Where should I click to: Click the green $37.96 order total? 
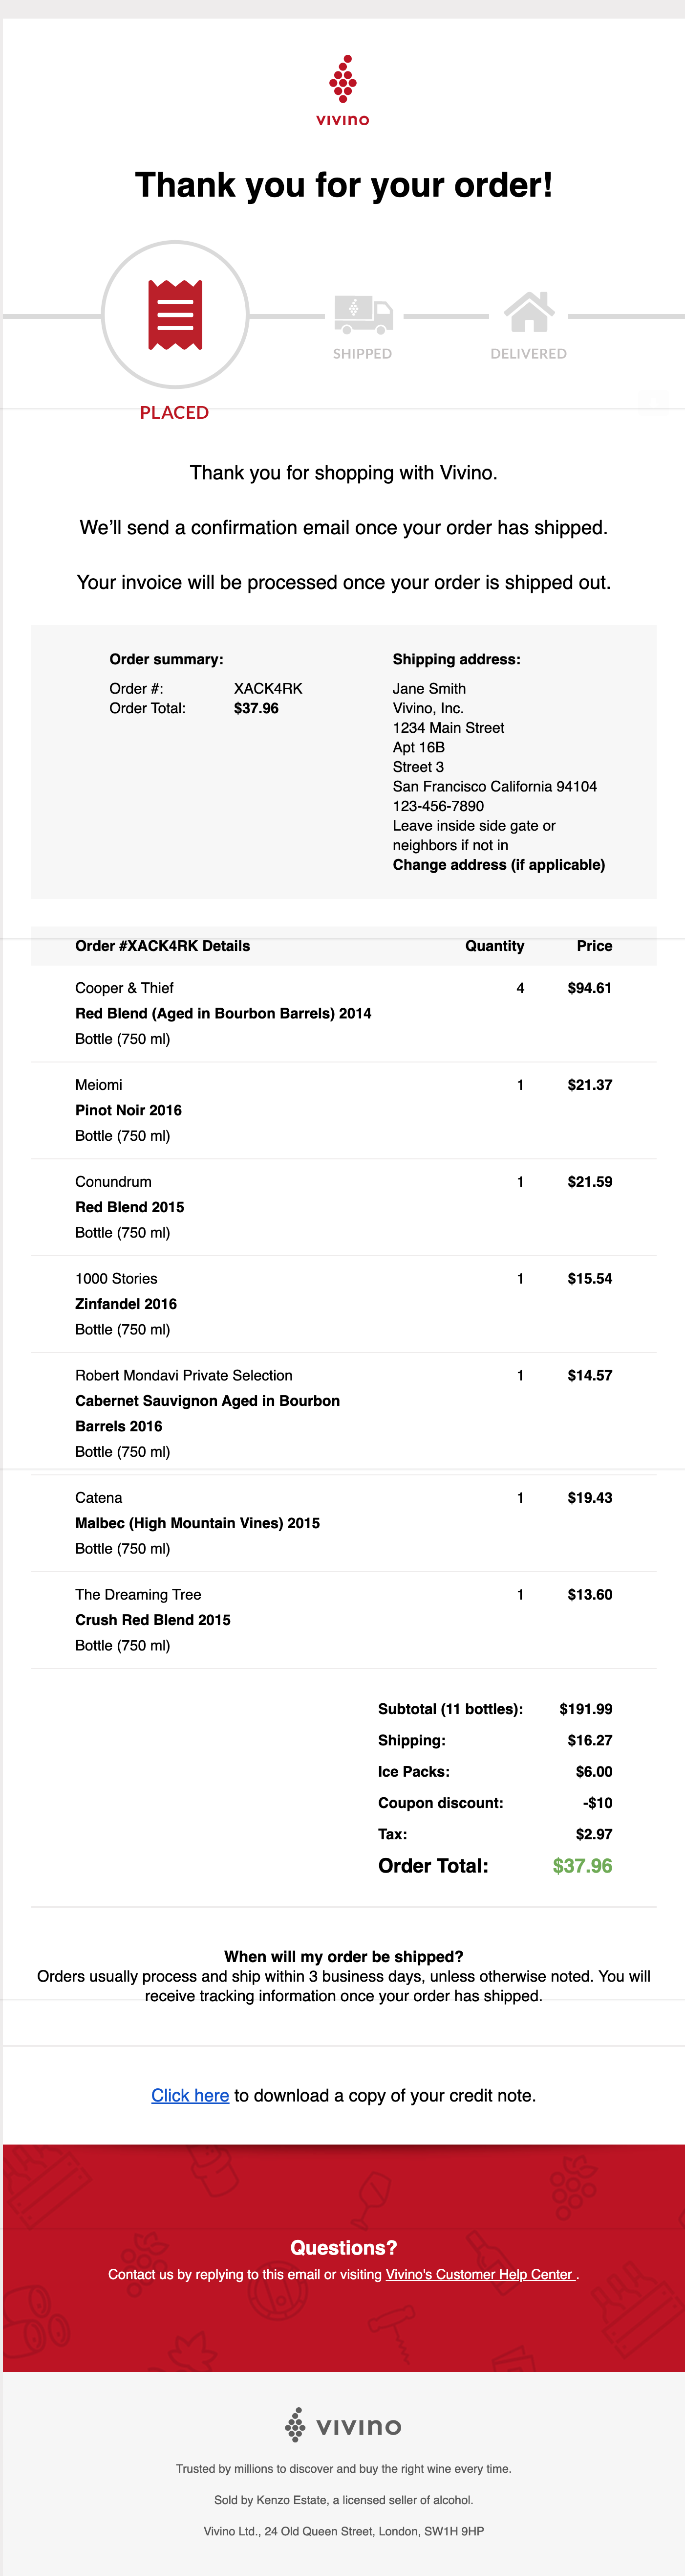coord(582,1866)
